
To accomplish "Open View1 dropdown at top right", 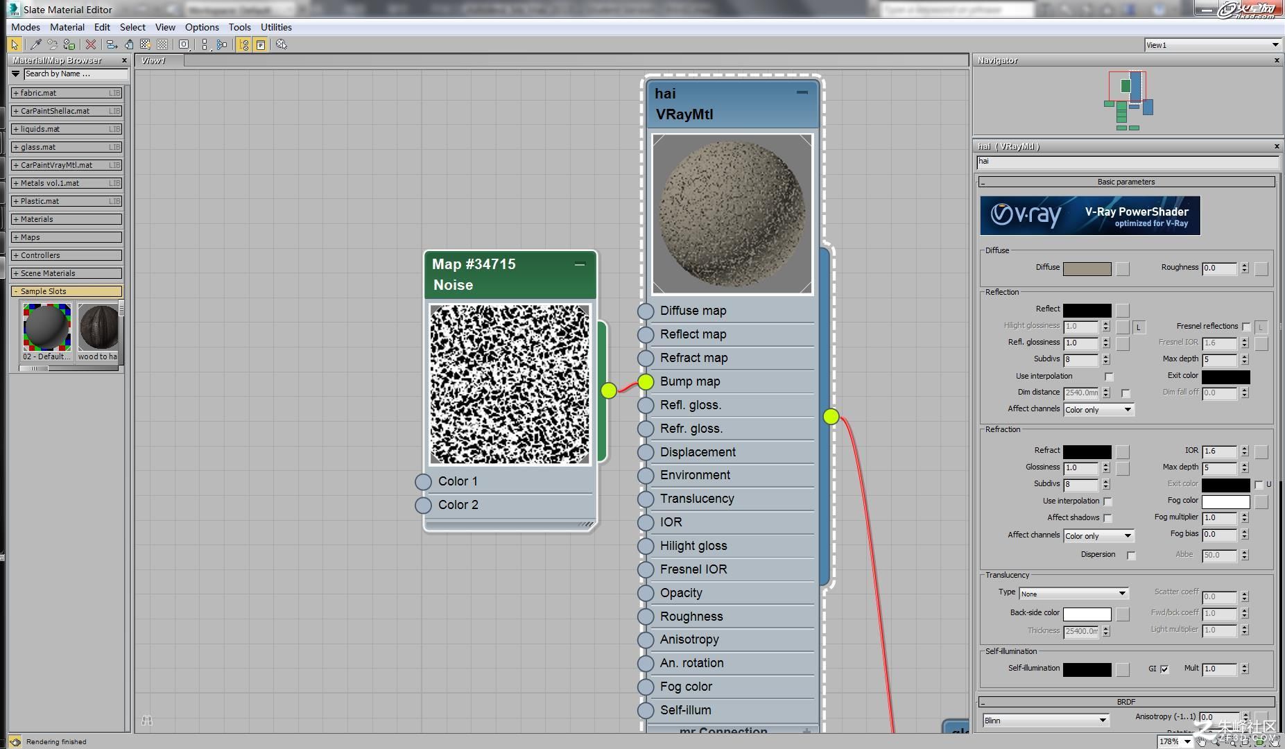I will click(x=1211, y=45).
